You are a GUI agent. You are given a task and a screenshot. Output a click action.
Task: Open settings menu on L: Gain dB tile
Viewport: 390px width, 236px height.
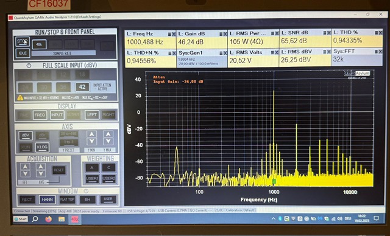point(221,34)
